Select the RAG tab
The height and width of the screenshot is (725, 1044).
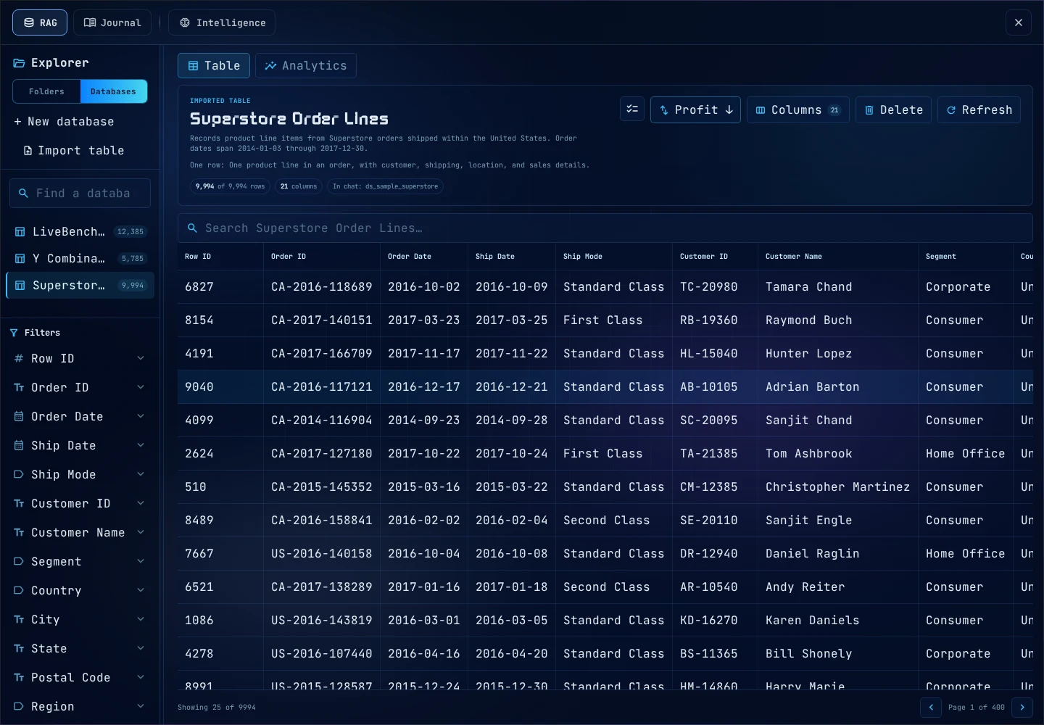pos(40,22)
